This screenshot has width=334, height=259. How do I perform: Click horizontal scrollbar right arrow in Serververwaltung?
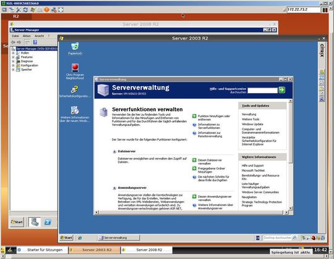click(x=286, y=212)
